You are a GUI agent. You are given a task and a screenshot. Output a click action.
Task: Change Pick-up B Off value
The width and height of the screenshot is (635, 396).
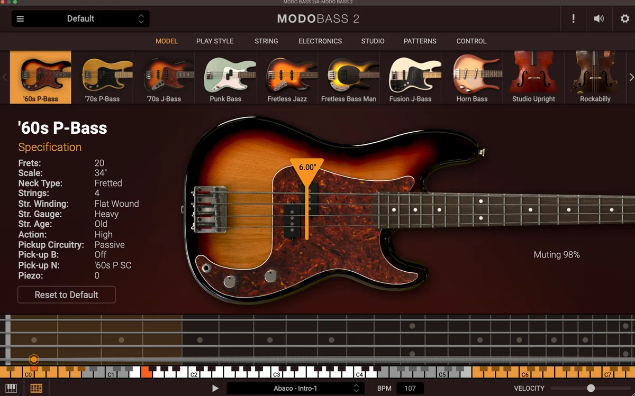(101, 255)
